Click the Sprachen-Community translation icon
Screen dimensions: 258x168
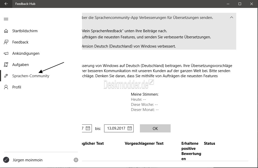[6, 76]
